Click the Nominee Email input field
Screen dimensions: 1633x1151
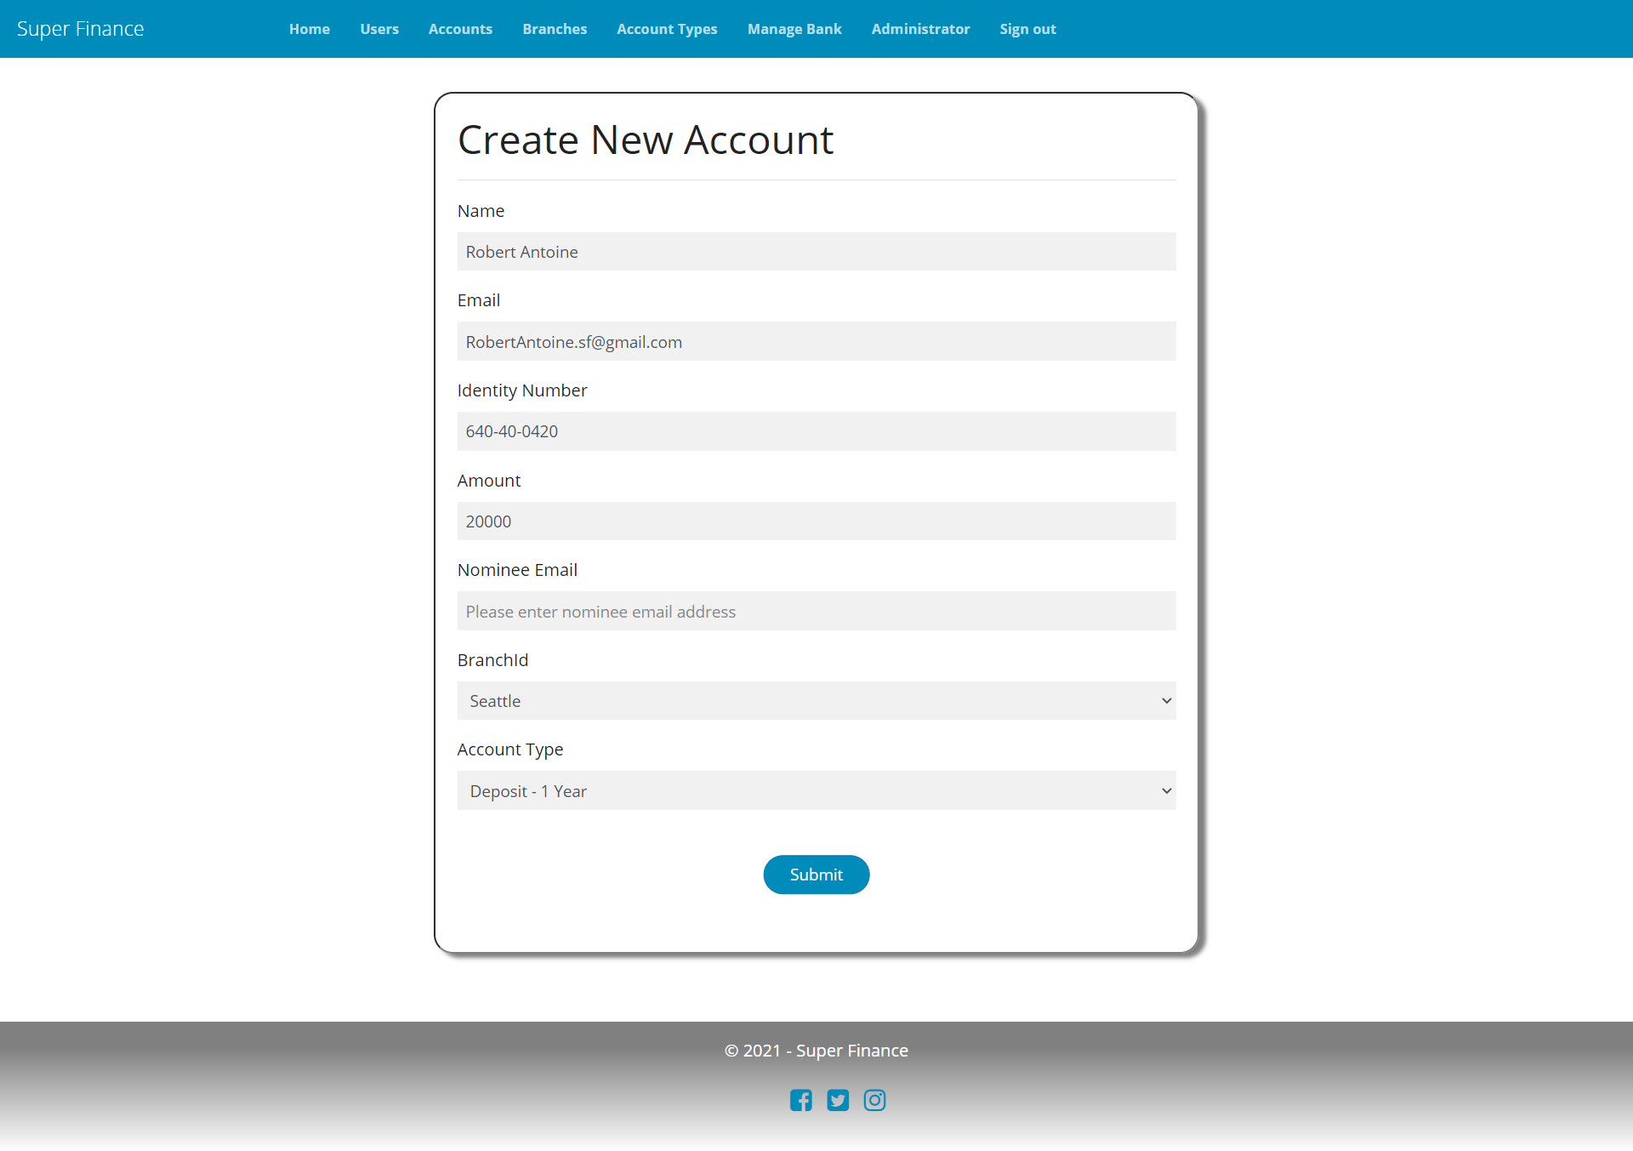point(816,611)
